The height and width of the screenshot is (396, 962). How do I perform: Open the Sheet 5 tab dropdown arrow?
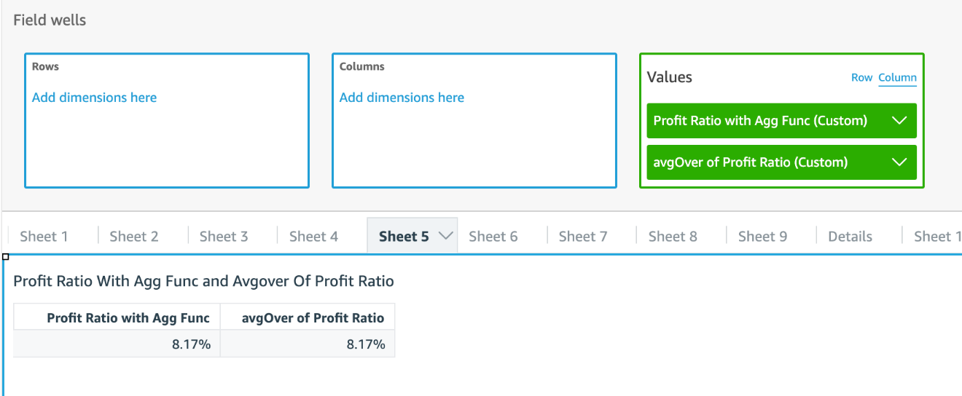tap(445, 236)
